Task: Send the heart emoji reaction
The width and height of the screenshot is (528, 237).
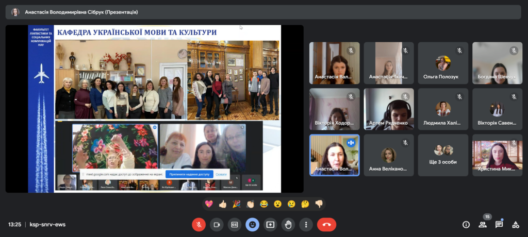Action: click(209, 204)
